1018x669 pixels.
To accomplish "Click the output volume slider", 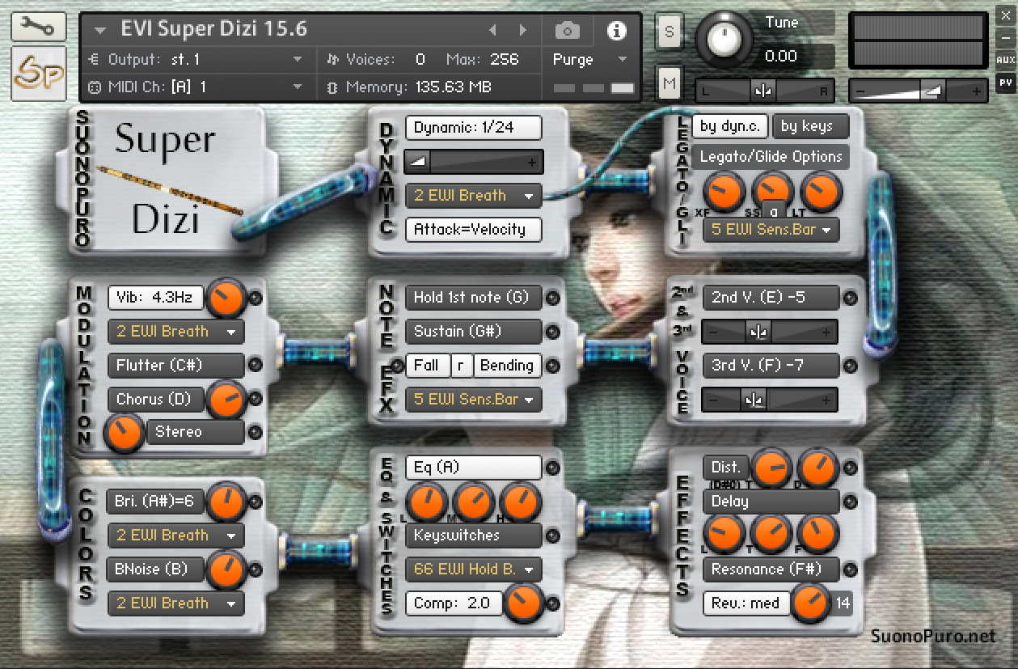I will tap(920, 91).
